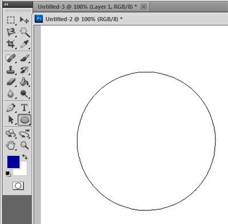The width and height of the screenshot is (228, 224).
Task: Select the Rectangular Marquee tool
Action: [x=11, y=20]
